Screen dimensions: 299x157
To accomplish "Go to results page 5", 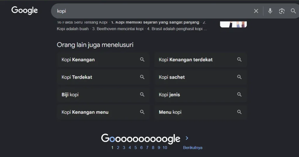I will [135, 148].
